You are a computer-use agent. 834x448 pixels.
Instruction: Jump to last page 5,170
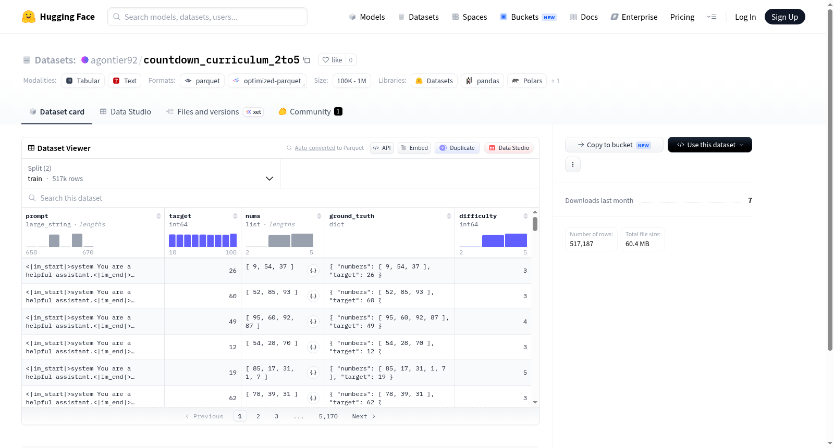[x=328, y=416]
